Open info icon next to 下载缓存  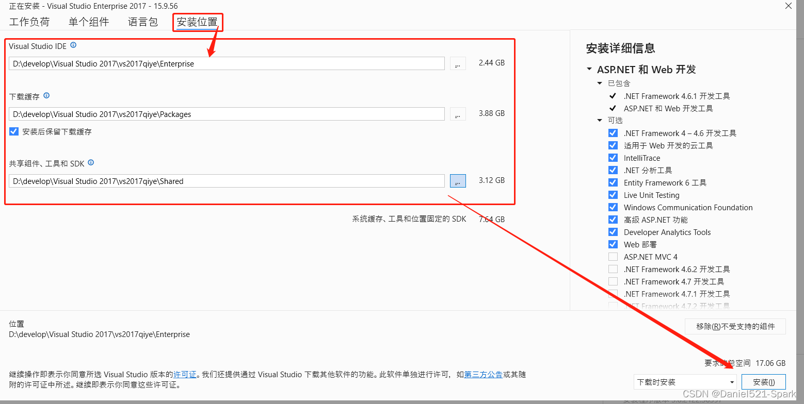46,96
